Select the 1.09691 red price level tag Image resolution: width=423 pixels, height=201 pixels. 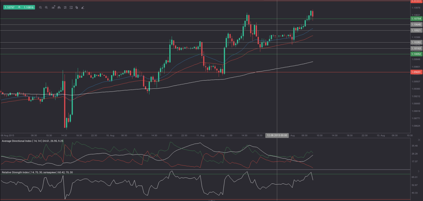416,72
